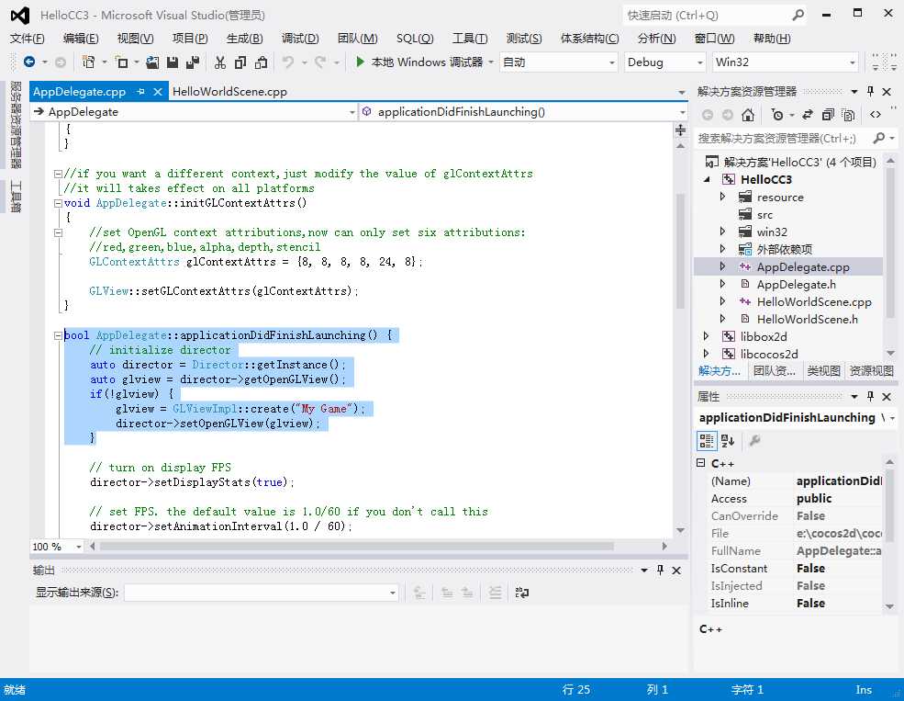Open the 显示输出来源 combo box
The width and height of the screenshot is (904, 701).
262,593
